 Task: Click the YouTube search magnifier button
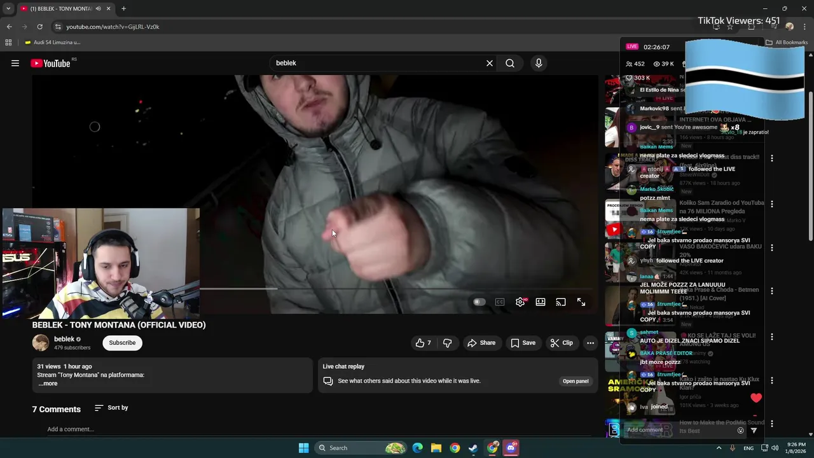(x=510, y=63)
